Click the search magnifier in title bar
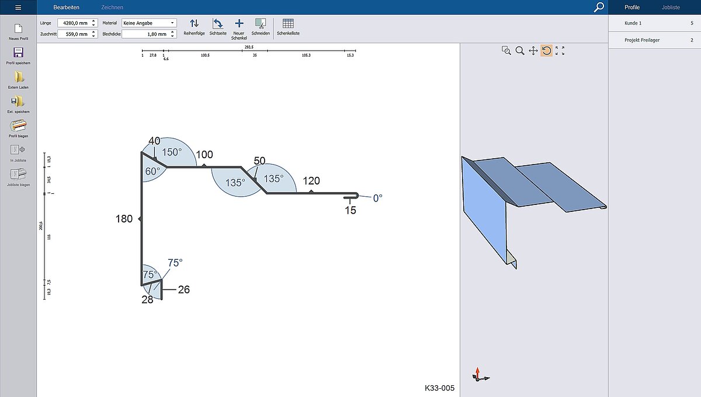 (x=599, y=8)
